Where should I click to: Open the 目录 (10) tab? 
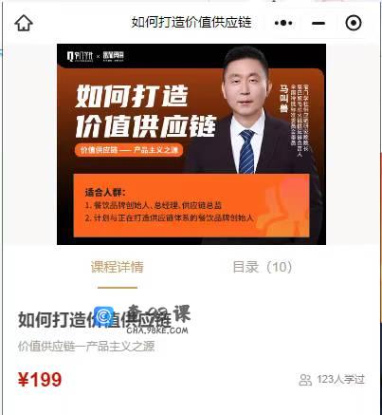click(x=263, y=267)
